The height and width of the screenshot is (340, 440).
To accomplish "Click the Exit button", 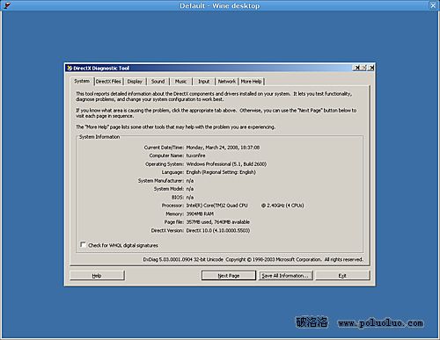I will point(342,276).
